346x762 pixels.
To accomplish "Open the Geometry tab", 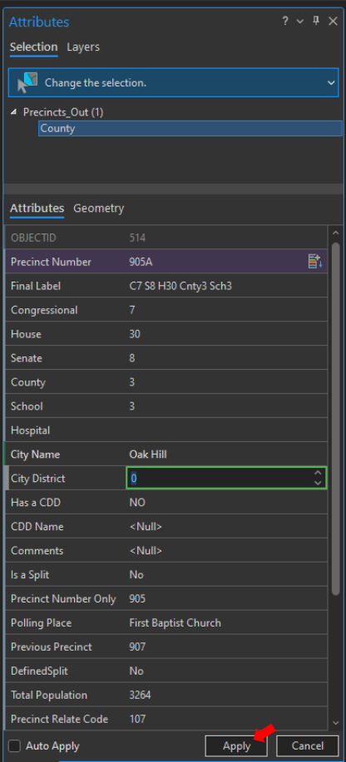I will (99, 209).
